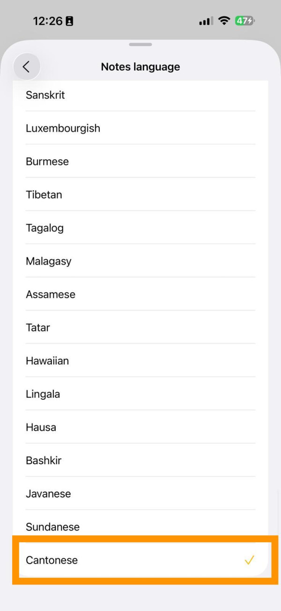Image resolution: width=281 pixels, height=611 pixels.
Task: Set notes language to Javanese
Action: 140,494
